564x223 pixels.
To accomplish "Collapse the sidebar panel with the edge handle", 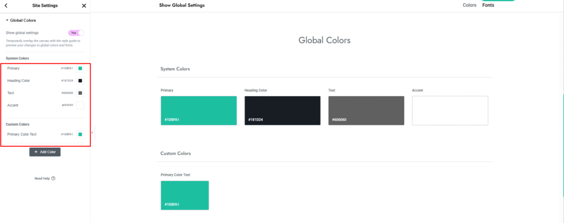I will pos(92,132).
